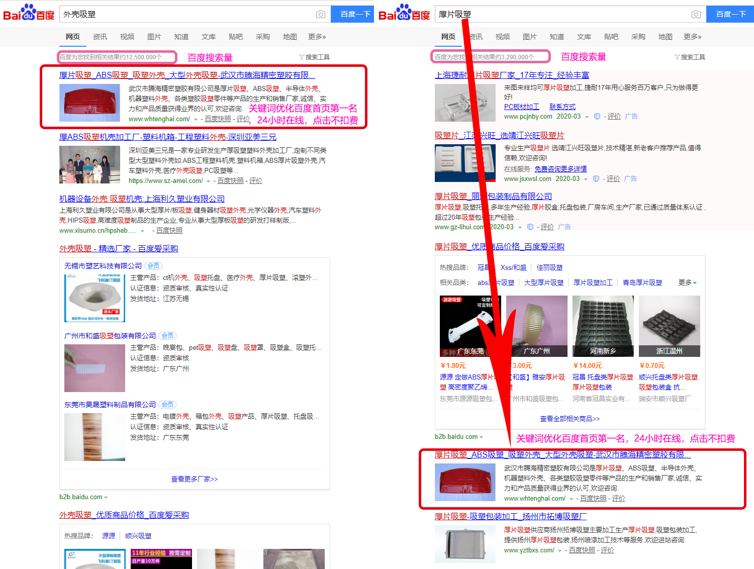Screen dimensions: 754x569
Task: Open 扬州市拓博吸塑厂 result thumbnail
Action: click(465, 543)
